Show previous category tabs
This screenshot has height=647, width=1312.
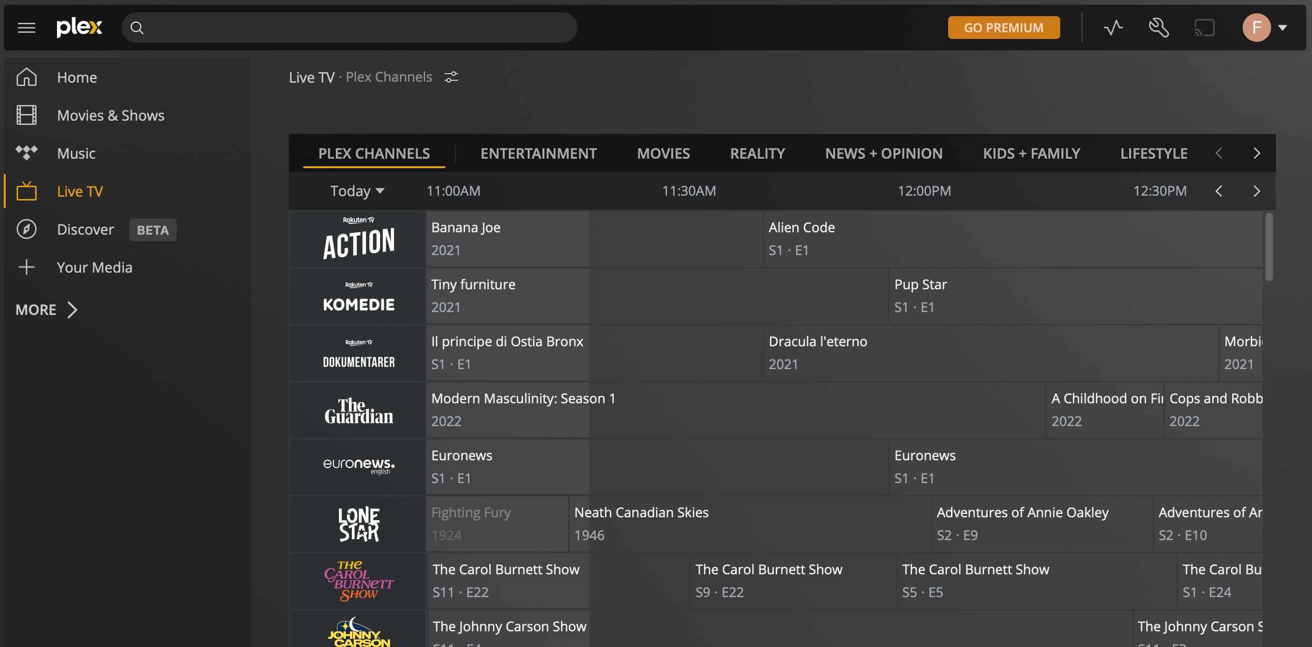[x=1218, y=153]
